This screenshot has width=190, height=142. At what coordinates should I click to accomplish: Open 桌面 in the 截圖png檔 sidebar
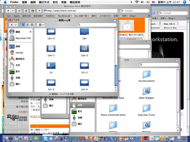point(15,46)
